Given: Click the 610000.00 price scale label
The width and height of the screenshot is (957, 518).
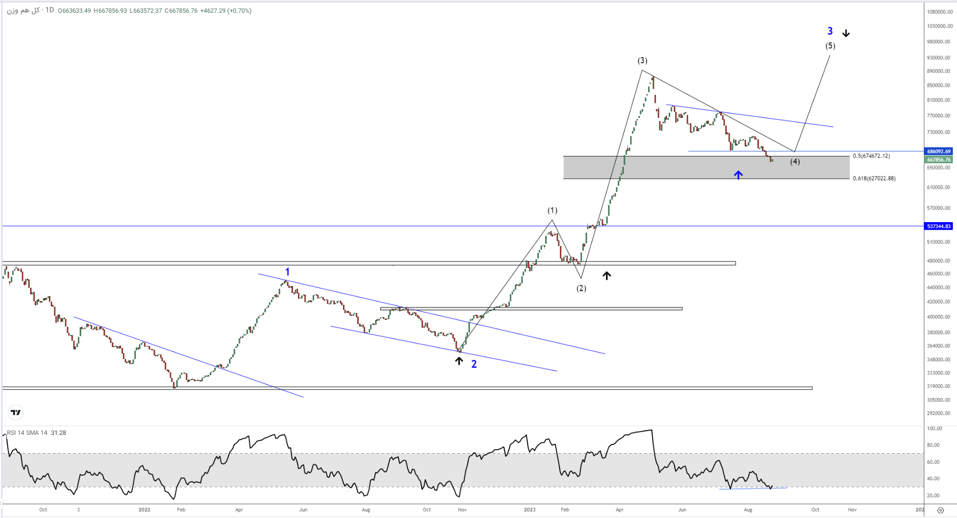Looking at the screenshot, I should click(939, 188).
